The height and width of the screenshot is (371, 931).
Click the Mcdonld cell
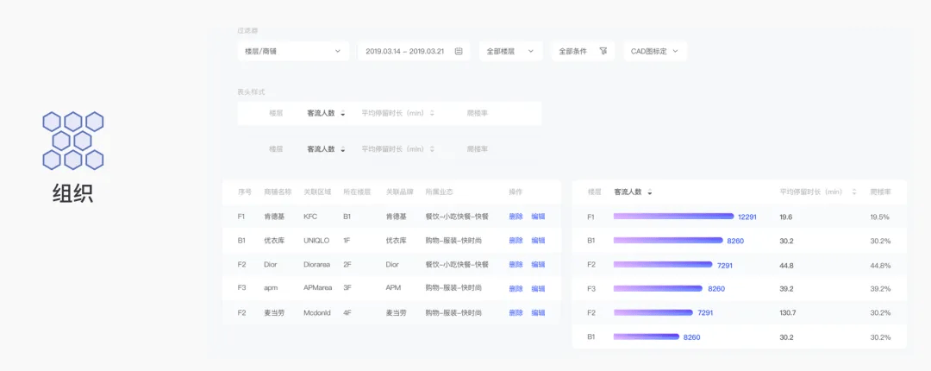pyautogui.click(x=316, y=312)
